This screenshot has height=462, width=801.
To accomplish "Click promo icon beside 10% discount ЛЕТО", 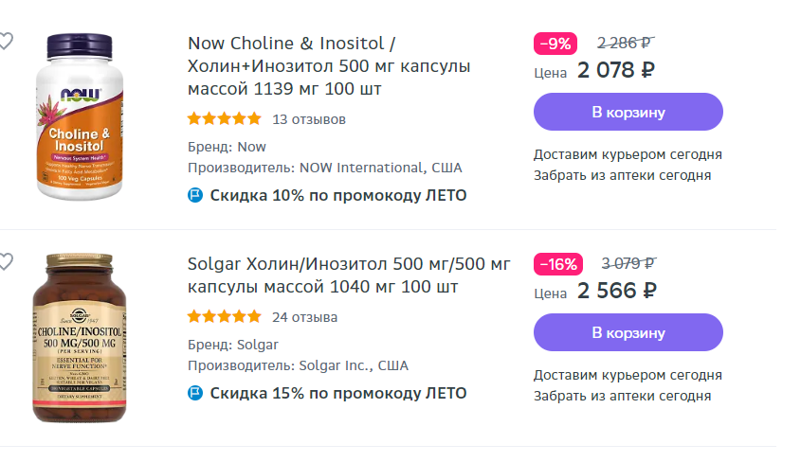I will point(195,196).
